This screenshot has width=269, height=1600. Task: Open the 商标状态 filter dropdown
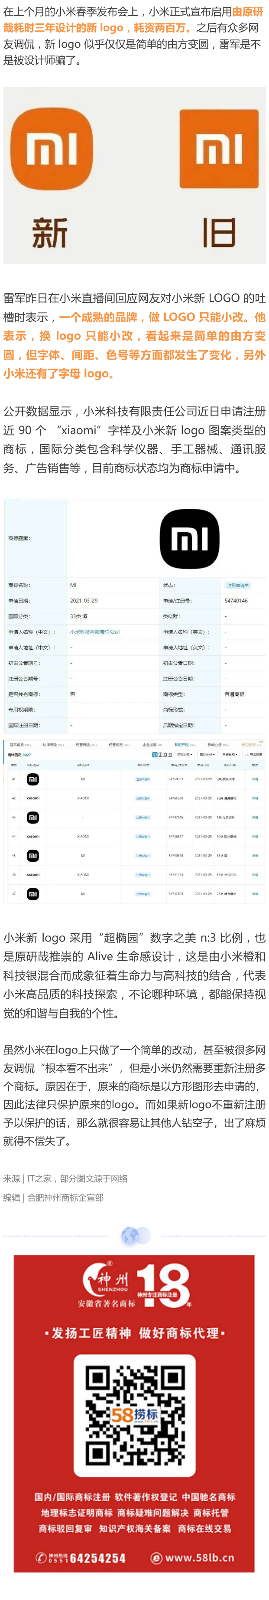(x=185, y=755)
